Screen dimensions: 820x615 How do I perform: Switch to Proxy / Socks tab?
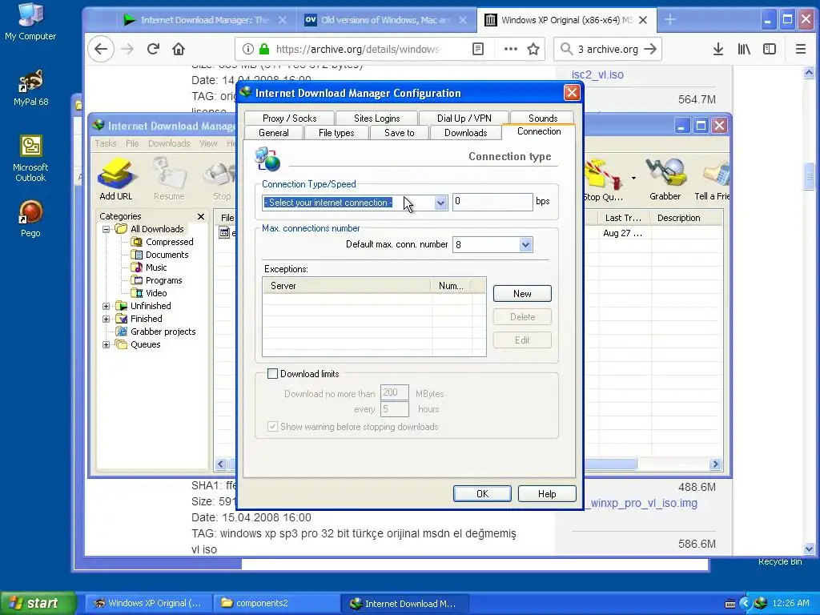click(289, 119)
